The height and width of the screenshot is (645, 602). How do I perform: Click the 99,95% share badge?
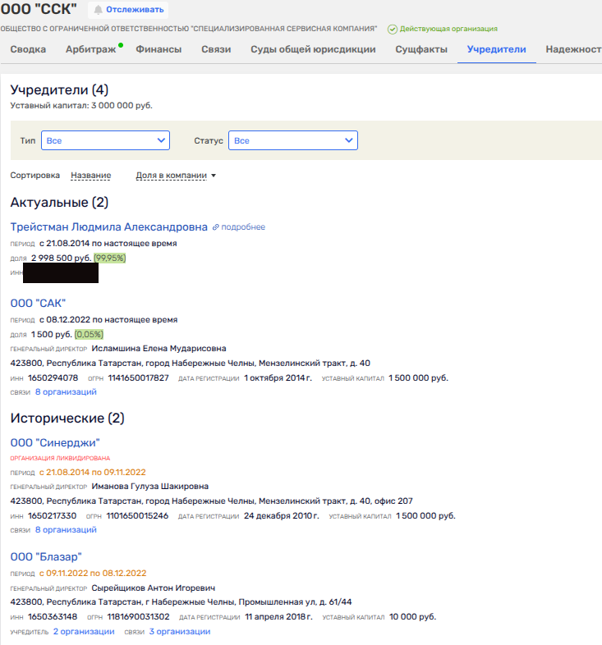pos(110,258)
